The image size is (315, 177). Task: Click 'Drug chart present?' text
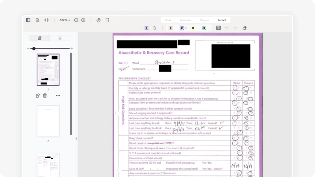pos(141,138)
